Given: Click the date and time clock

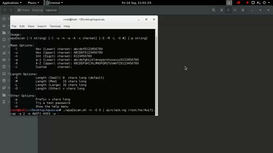Looking at the screenshot, I should pos(136,3).
